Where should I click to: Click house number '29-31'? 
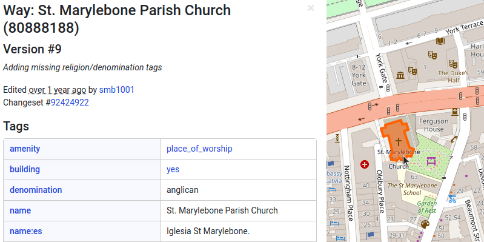(397, 235)
